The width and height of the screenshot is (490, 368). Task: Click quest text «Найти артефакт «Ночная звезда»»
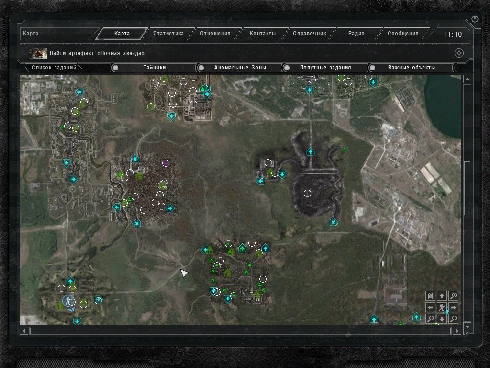[97, 53]
